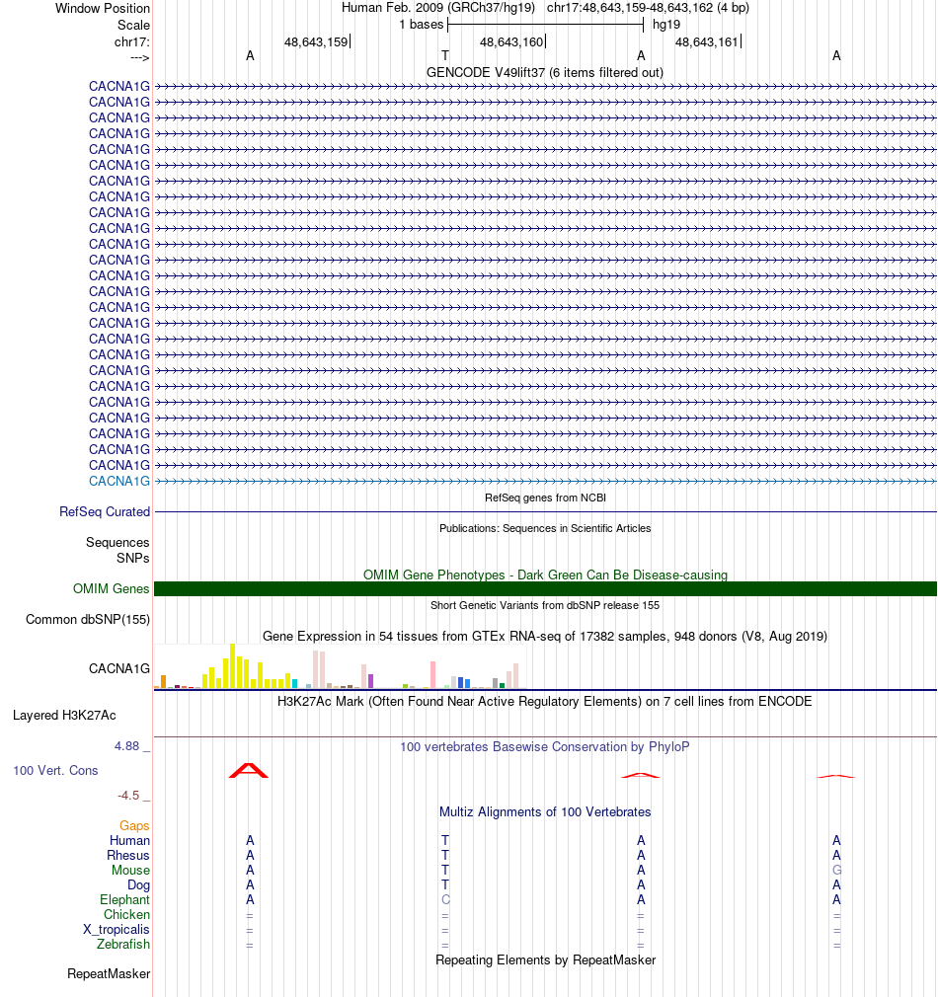938x997 pixels.
Task: Select the Scale label in the left margin
Action: [x=133, y=25]
